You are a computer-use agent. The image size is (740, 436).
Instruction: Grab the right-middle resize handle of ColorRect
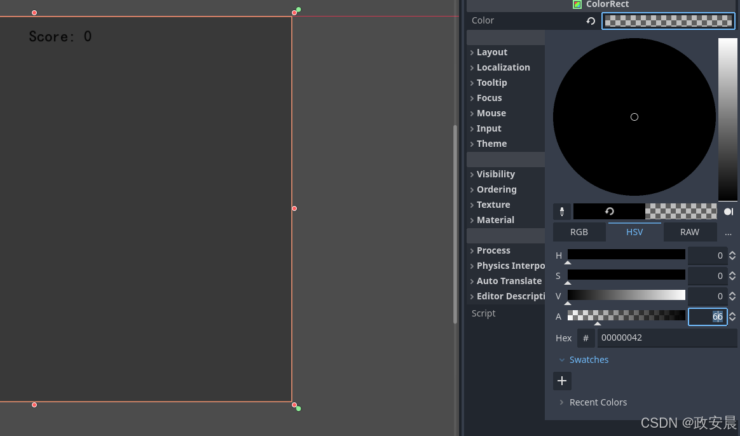[294, 208]
